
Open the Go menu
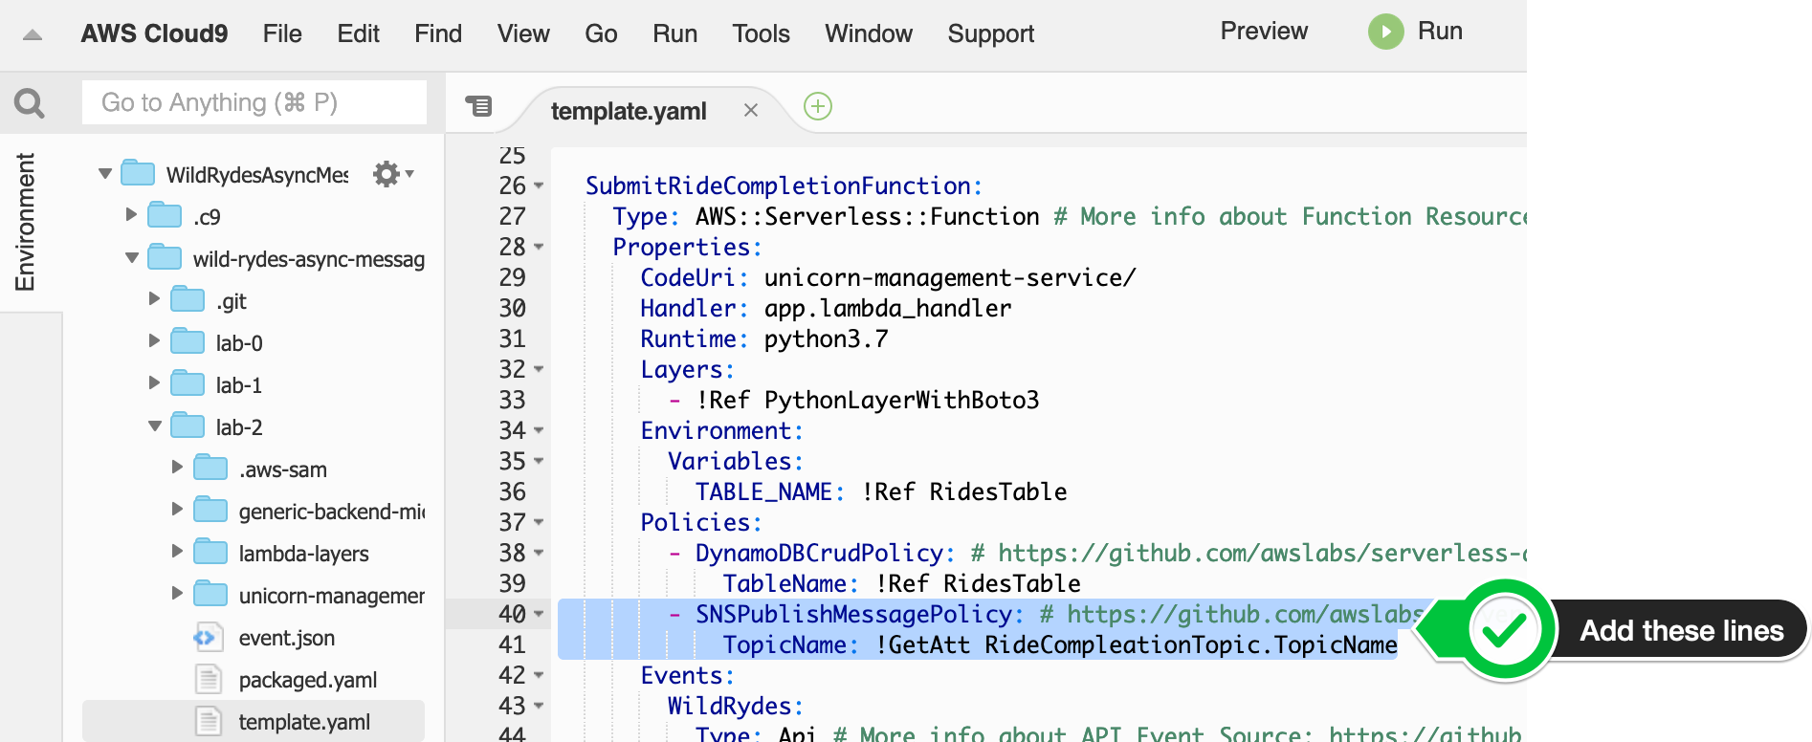coord(601,33)
